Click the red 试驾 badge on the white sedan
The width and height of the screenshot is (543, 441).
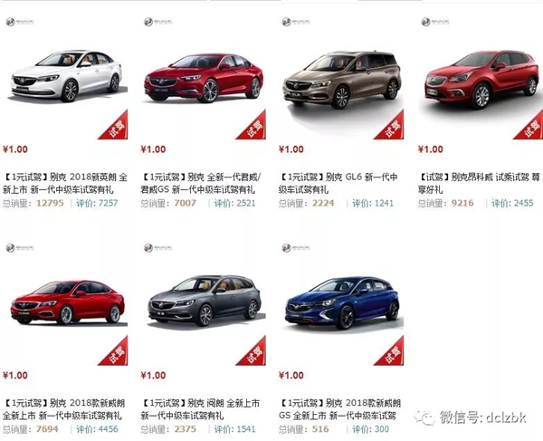116,127
